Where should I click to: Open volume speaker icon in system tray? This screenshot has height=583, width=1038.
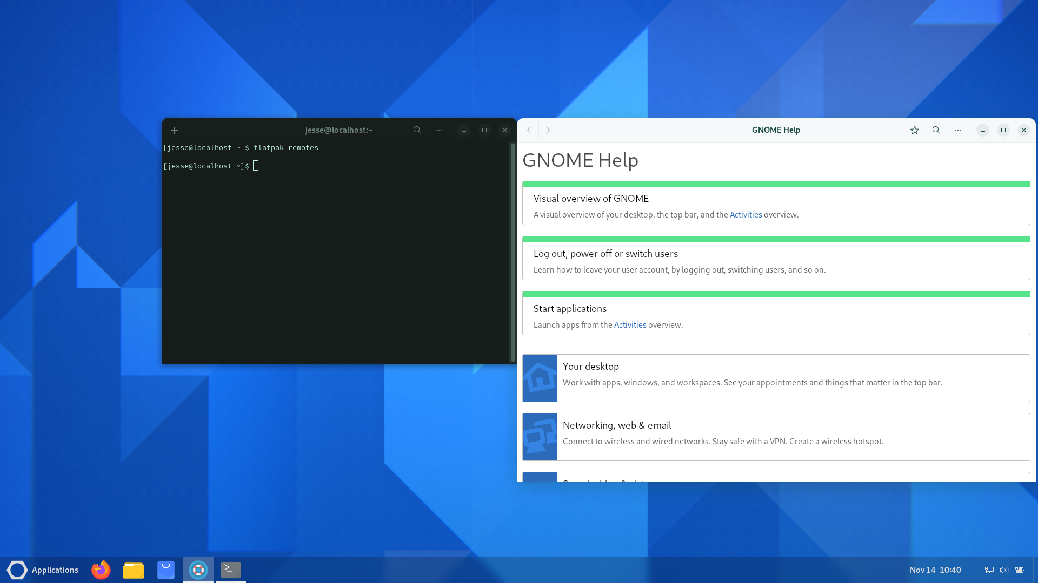[x=1004, y=570]
